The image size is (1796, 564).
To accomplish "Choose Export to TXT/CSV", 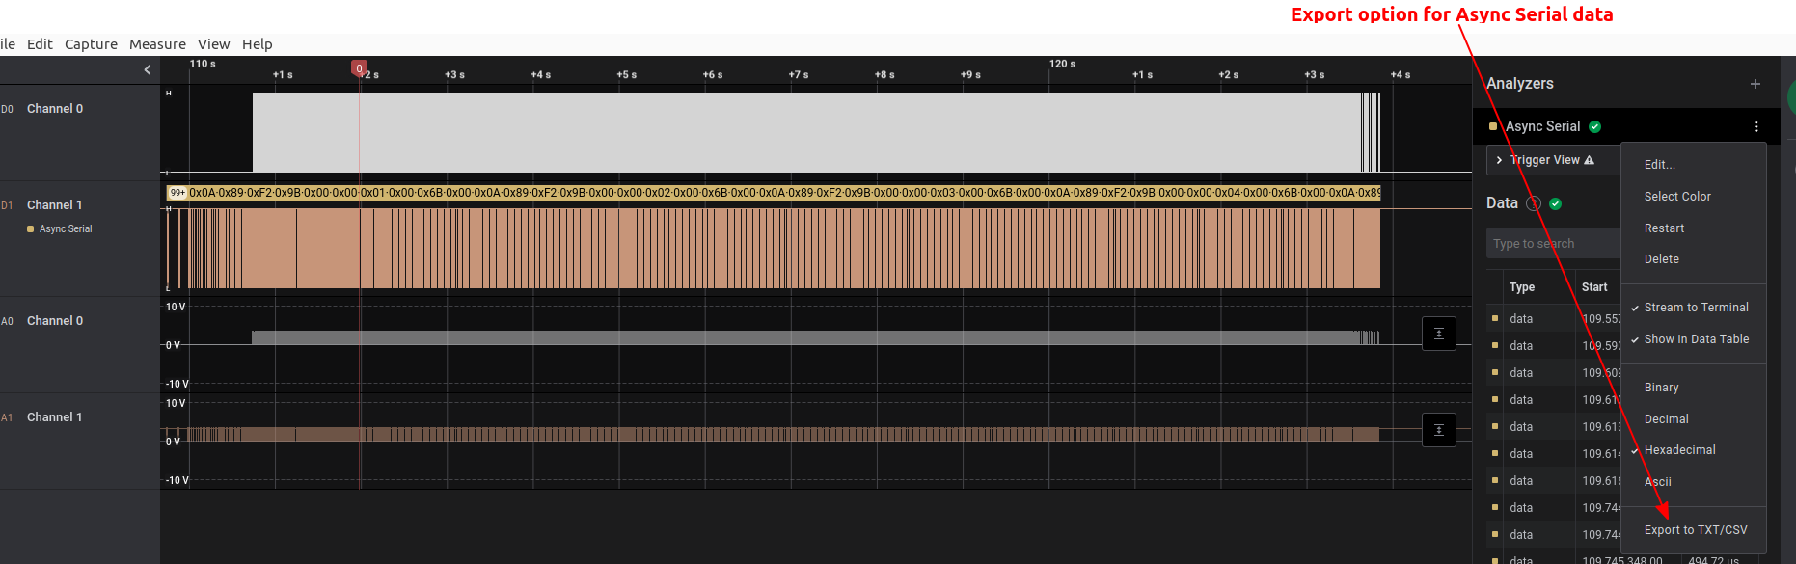I will tap(1695, 530).
